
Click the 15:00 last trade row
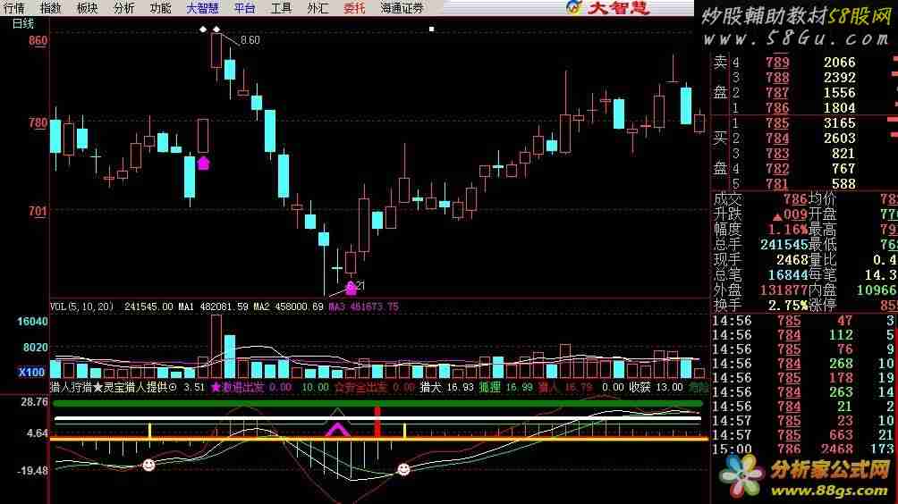click(804, 449)
